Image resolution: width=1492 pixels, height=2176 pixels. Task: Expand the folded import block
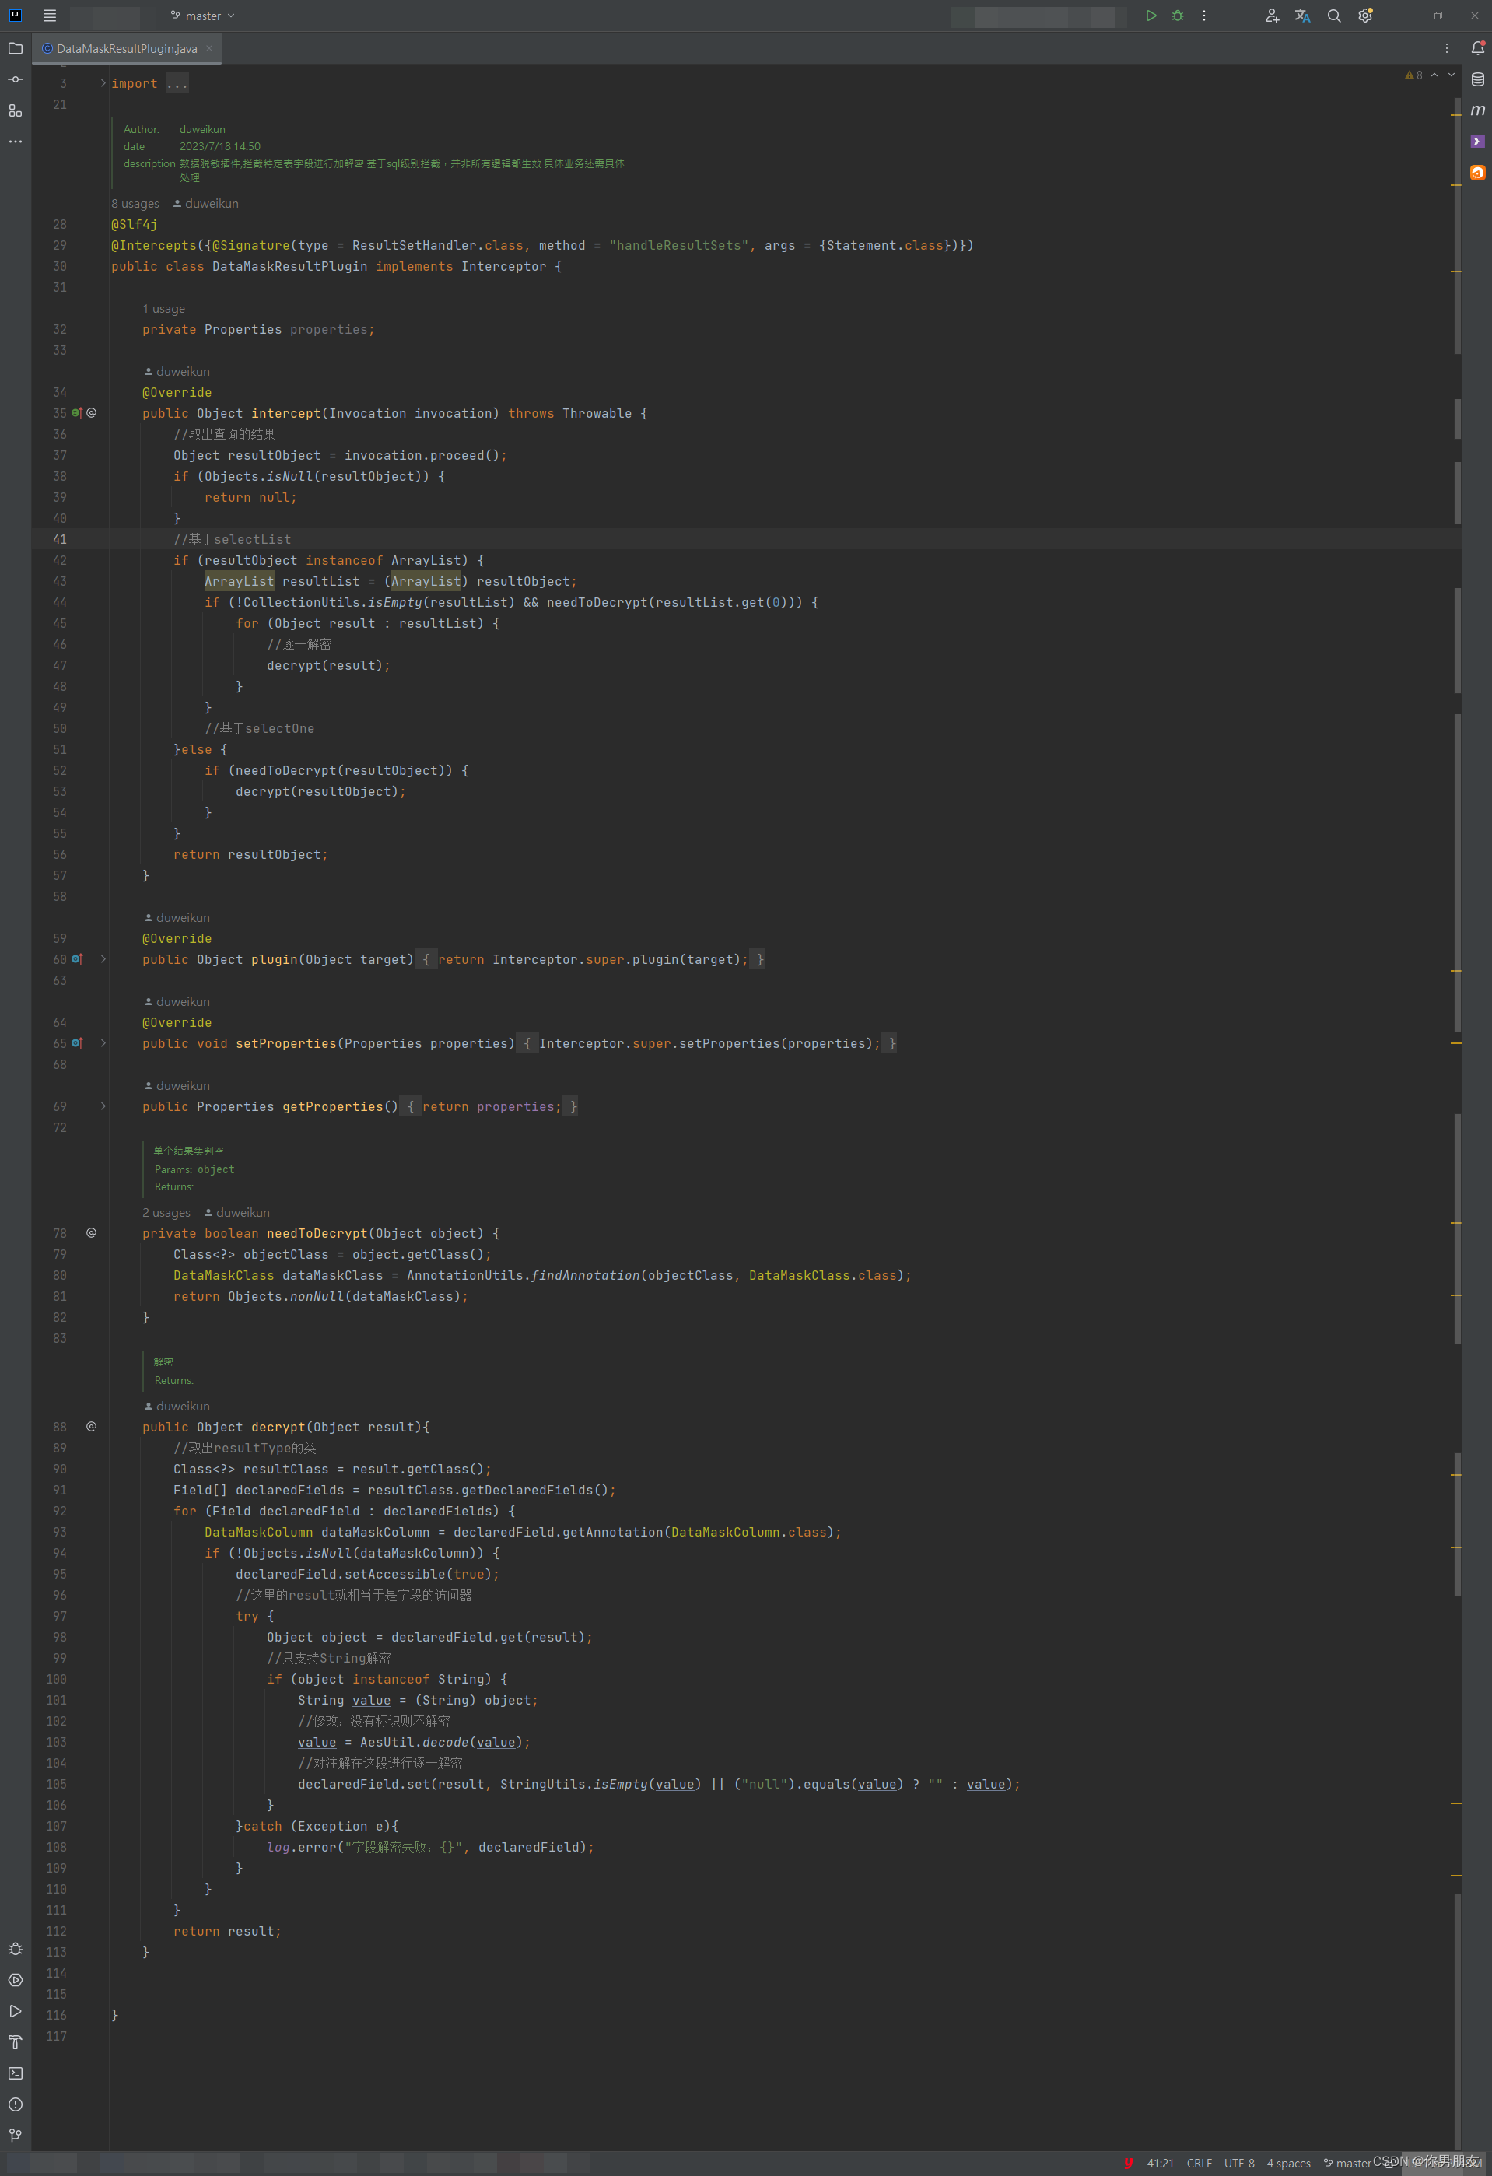(x=103, y=83)
